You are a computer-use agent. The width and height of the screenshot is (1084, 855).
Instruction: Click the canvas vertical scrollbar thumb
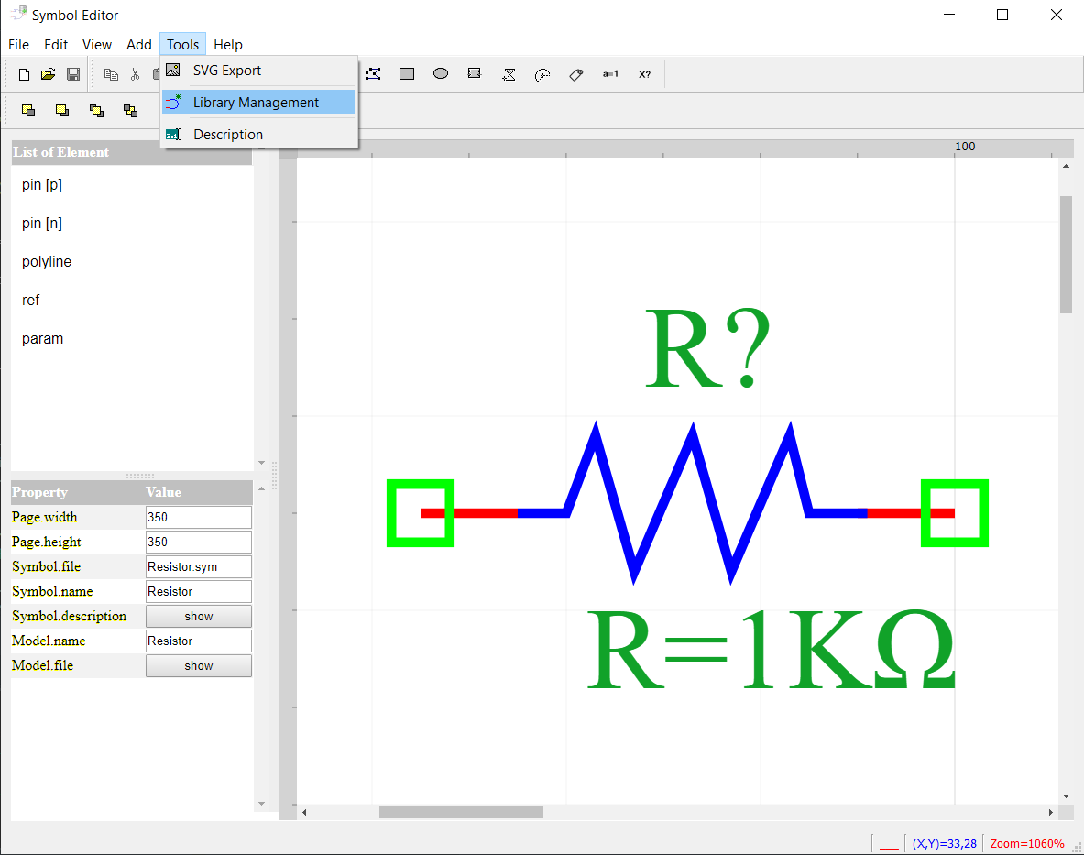click(1066, 255)
